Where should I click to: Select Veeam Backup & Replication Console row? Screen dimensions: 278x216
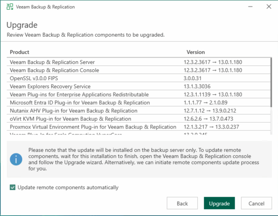click(54, 70)
